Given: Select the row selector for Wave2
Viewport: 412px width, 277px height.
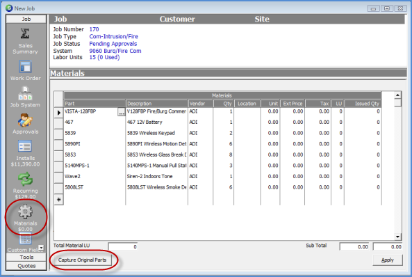Looking at the screenshot, I should coord(58,177).
